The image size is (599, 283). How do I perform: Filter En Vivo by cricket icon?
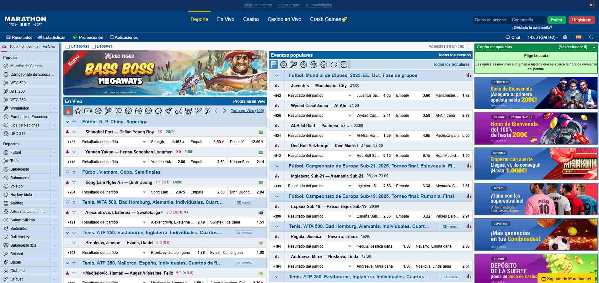point(208,111)
